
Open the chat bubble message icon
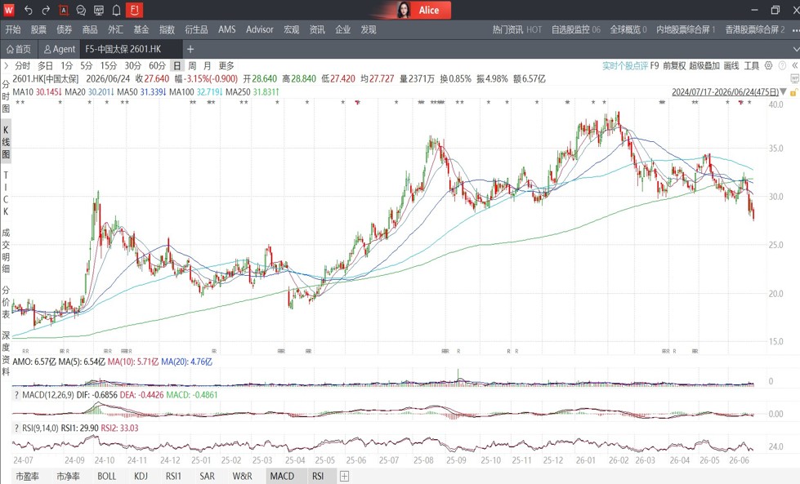point(81,10)
